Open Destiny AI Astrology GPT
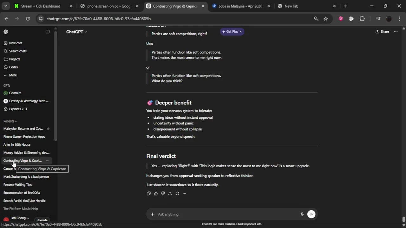The height and width of the screenshot is (228, 406). click(x=29, y=101)
